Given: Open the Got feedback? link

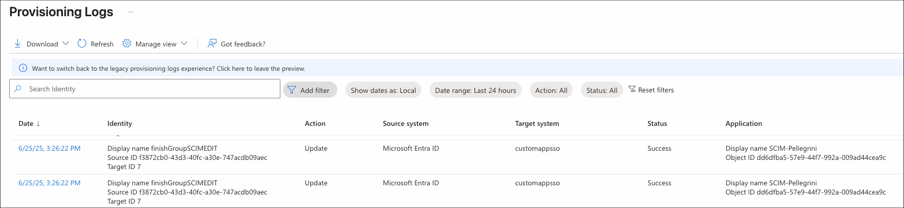Looking at the screenshot, I should (x=243, y=44).
